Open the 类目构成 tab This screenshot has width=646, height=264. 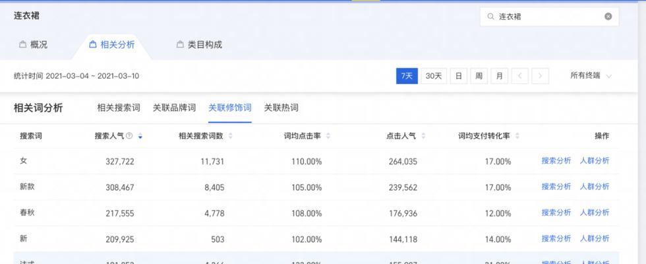pyautogui.click(x=199, y=45)
